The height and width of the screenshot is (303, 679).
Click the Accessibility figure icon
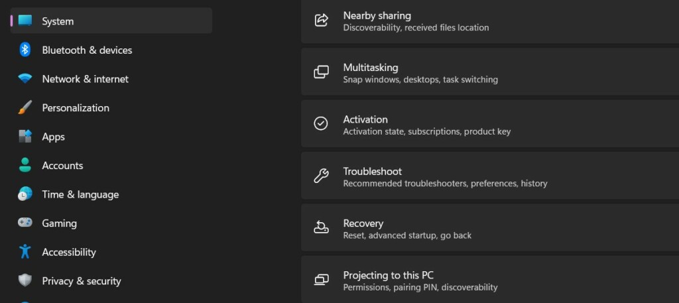tap(25, 252)
